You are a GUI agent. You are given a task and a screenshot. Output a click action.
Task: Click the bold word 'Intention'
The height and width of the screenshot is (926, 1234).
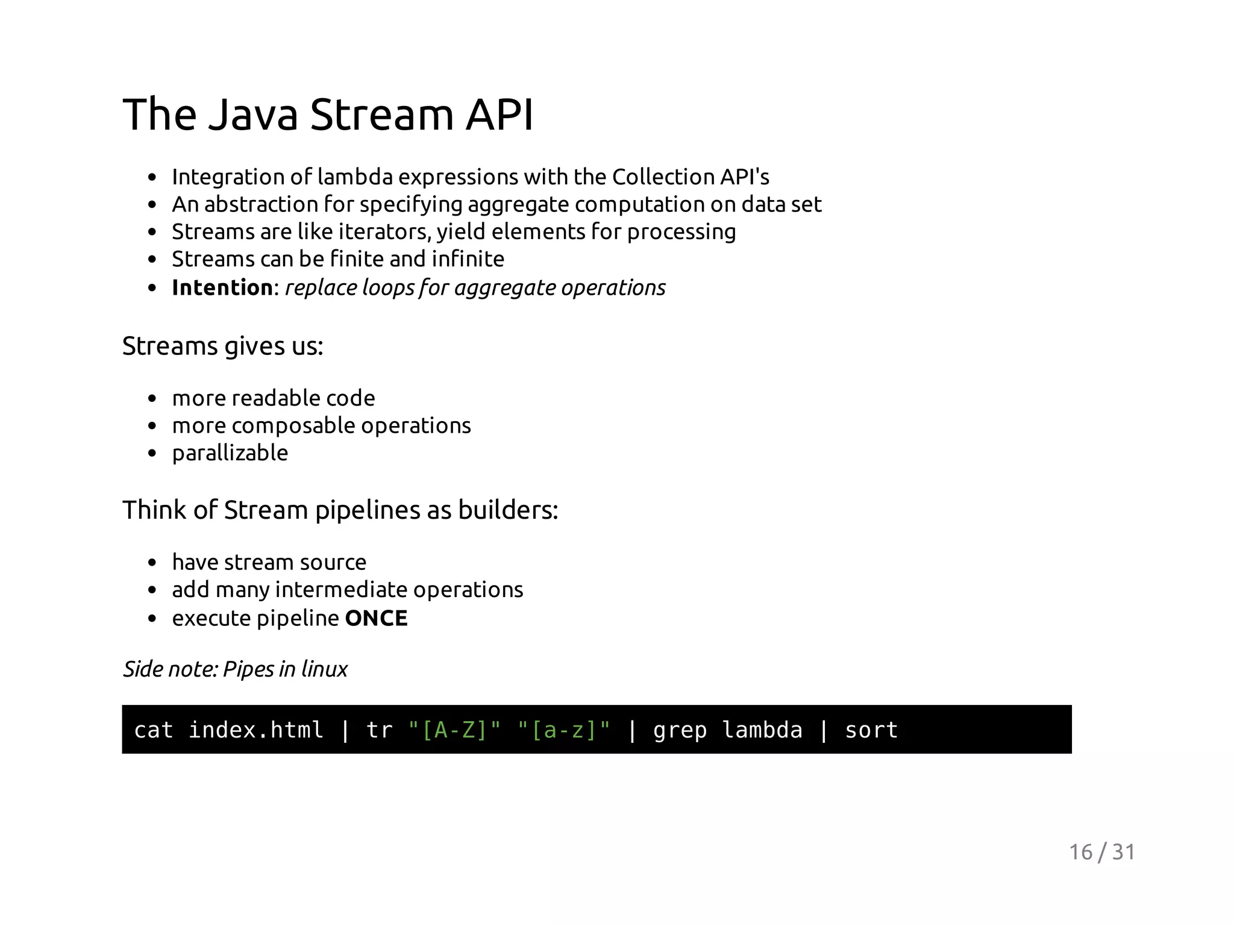click(x=222, y=287)
